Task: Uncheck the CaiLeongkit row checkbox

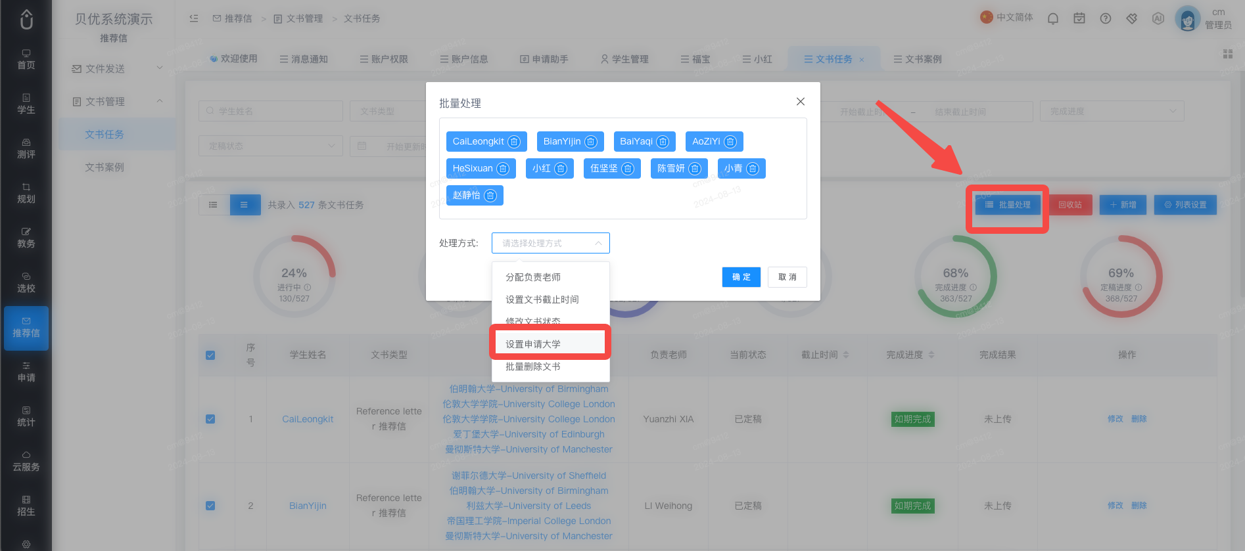Action: 210,419
